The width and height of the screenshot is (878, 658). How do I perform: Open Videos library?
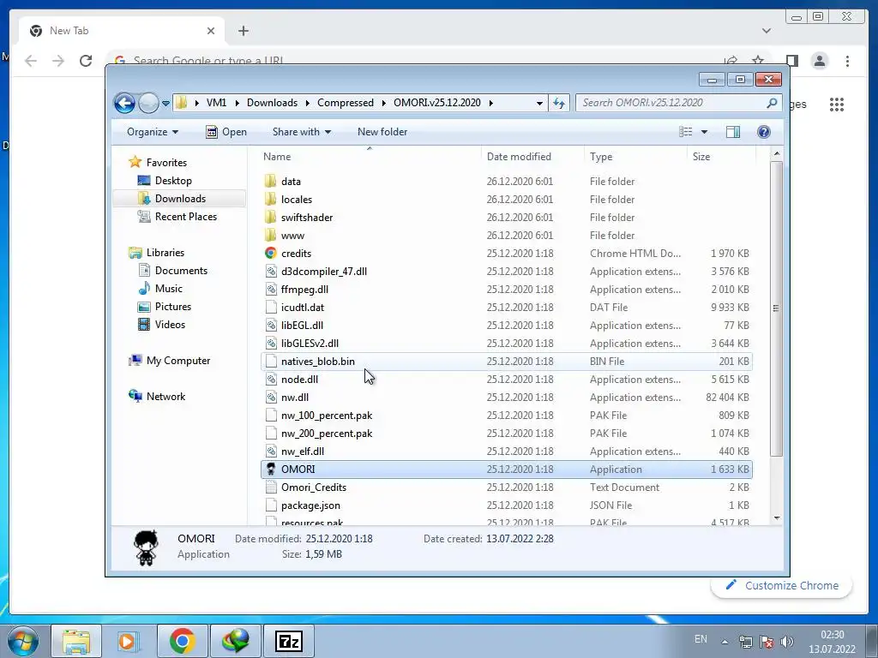[x=170, y=325]
